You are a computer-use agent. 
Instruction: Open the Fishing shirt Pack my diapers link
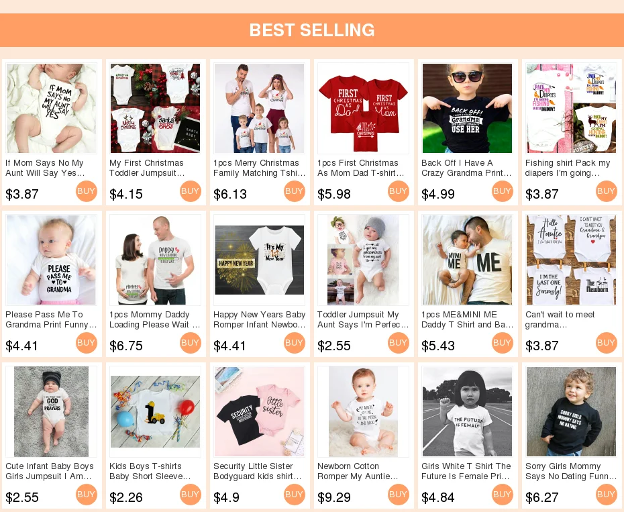(568, 168)
